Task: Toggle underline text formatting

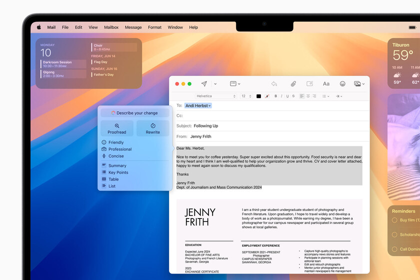Action: [287, 96]
